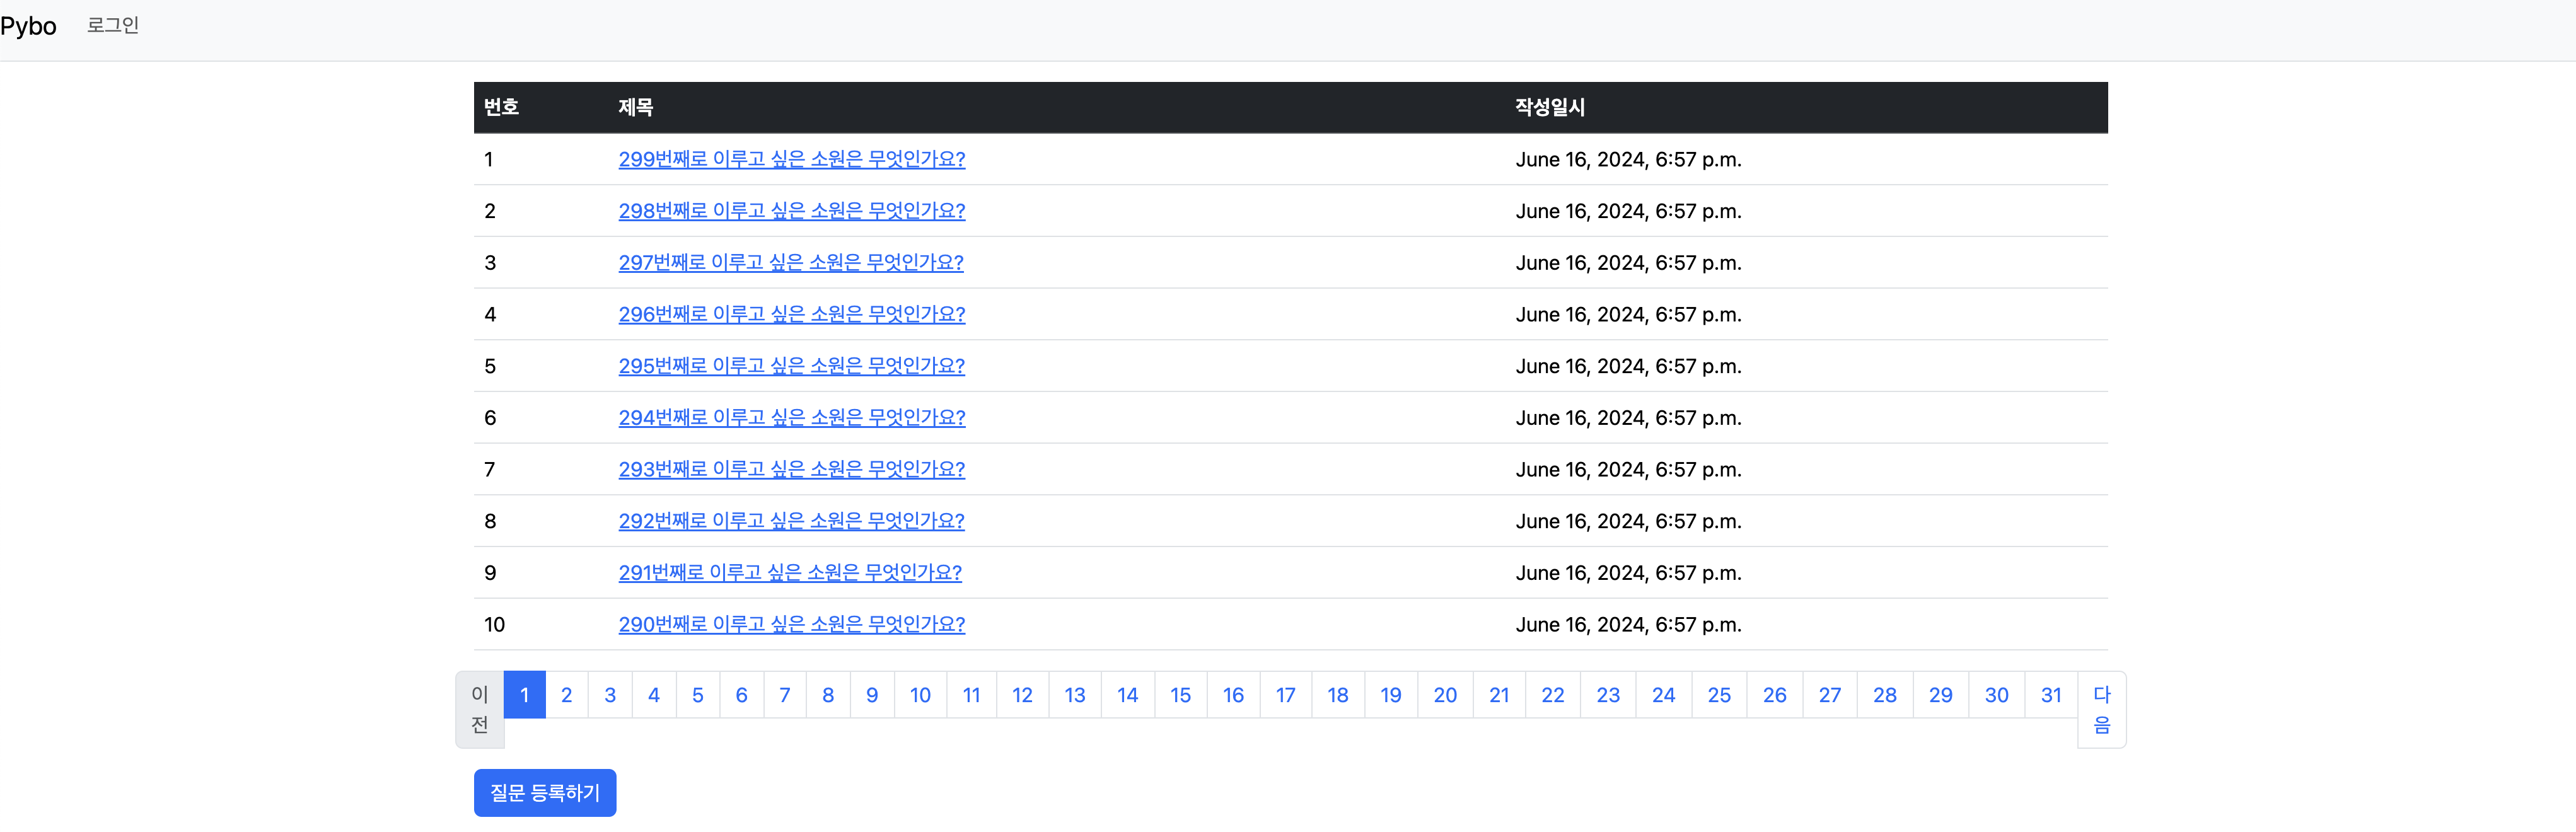Go to pagination page 2

[x=566, y=695]
